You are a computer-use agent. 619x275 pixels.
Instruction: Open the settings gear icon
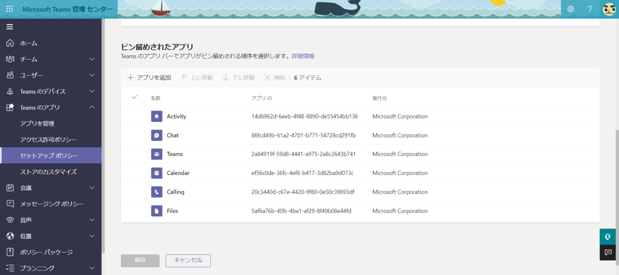click(571, 9)
